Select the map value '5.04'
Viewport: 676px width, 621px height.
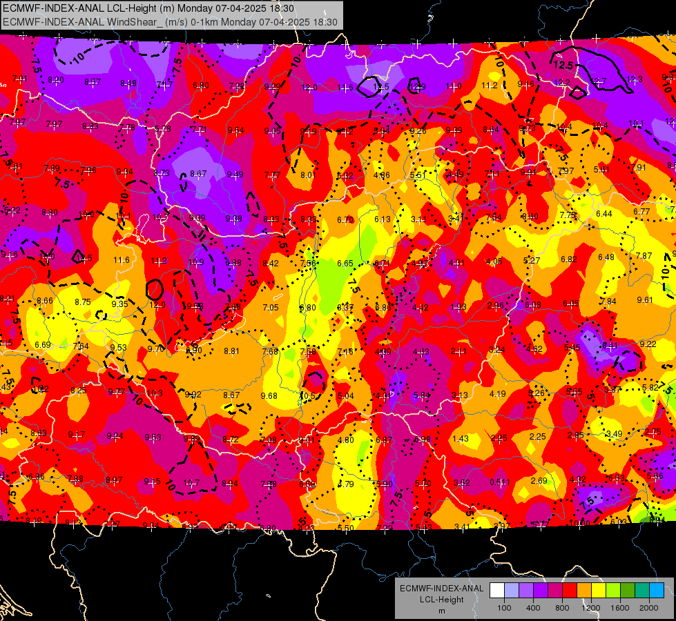point(346,395)
